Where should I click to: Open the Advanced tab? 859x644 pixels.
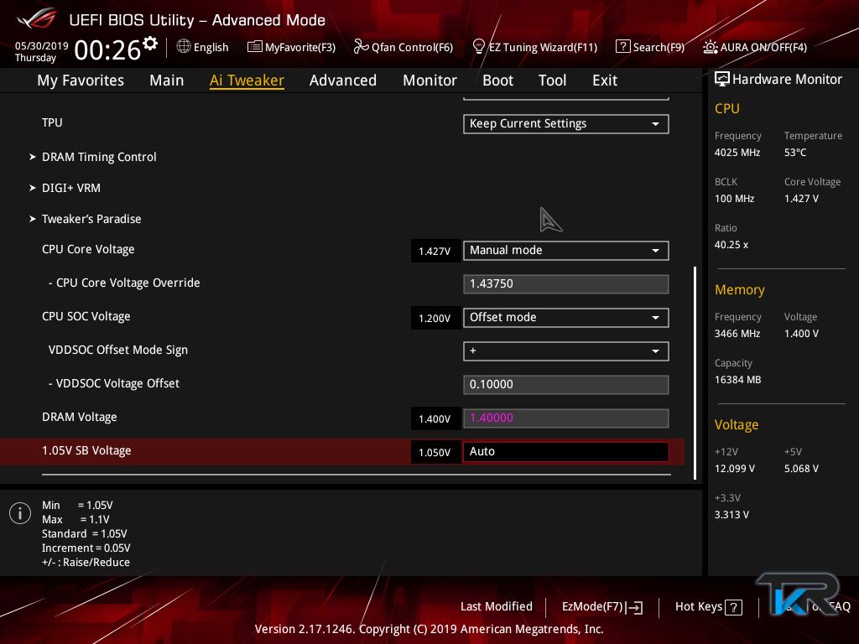[x=343, y=80]
